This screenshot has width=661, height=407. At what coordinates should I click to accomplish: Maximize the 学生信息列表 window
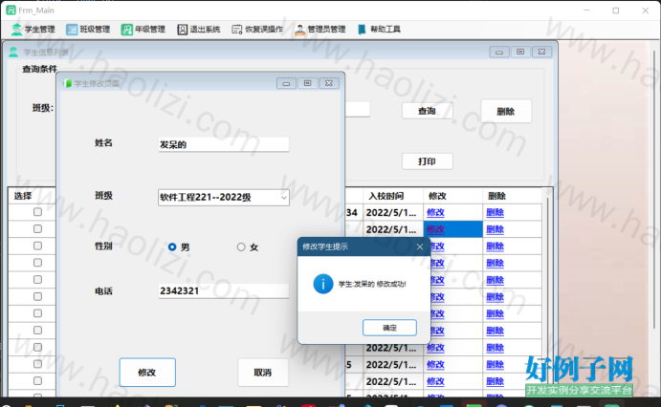[520, 52]
